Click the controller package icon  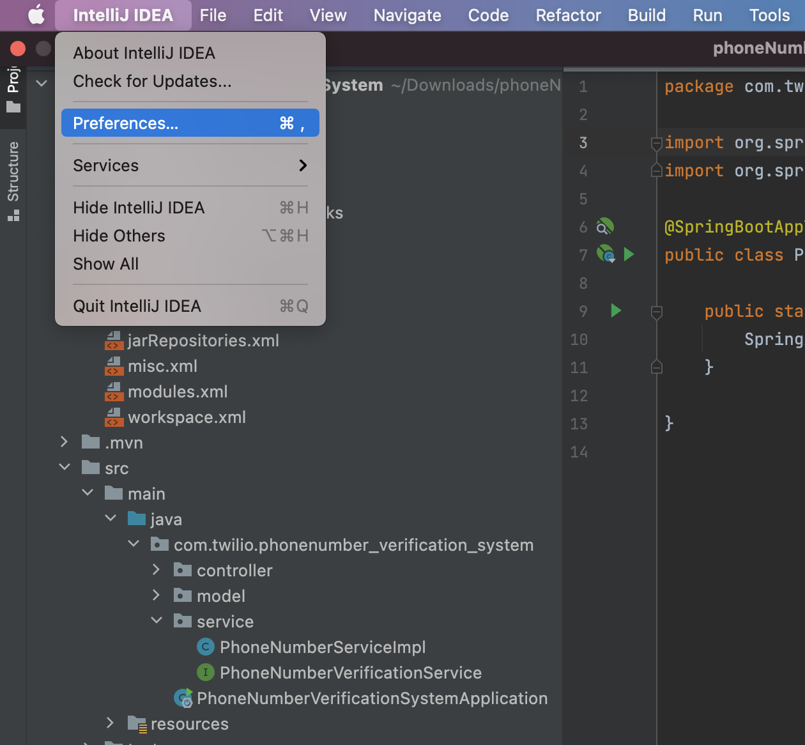coord(183,570)
